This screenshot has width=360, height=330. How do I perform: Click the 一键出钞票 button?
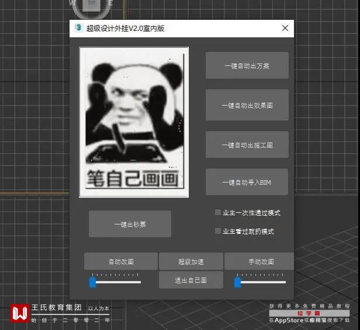point(130,224)
